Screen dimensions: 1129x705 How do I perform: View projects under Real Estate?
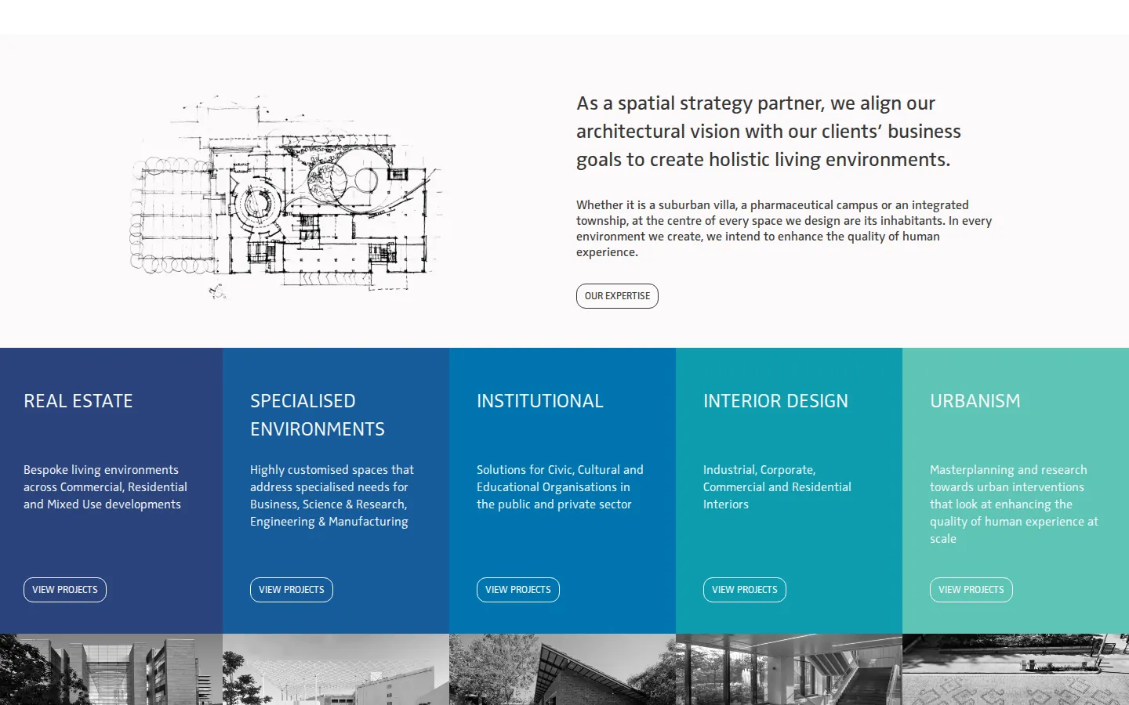(65, 590)
